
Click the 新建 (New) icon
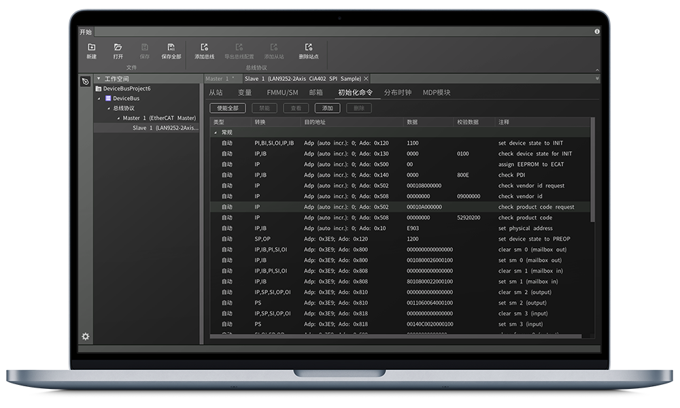pos(92,48)
